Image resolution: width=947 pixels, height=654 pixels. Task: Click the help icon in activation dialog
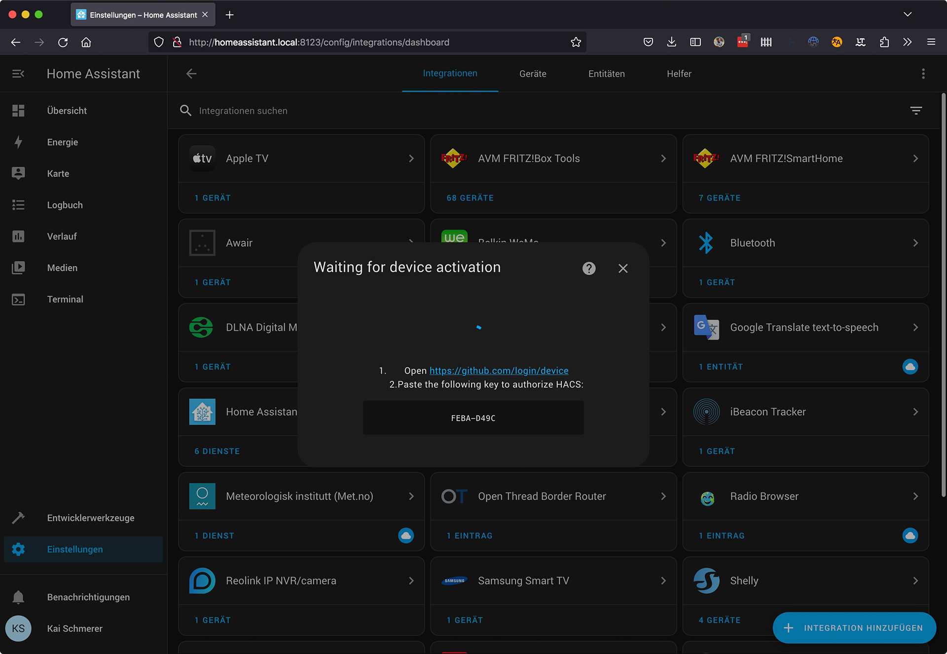click(589, 268)
